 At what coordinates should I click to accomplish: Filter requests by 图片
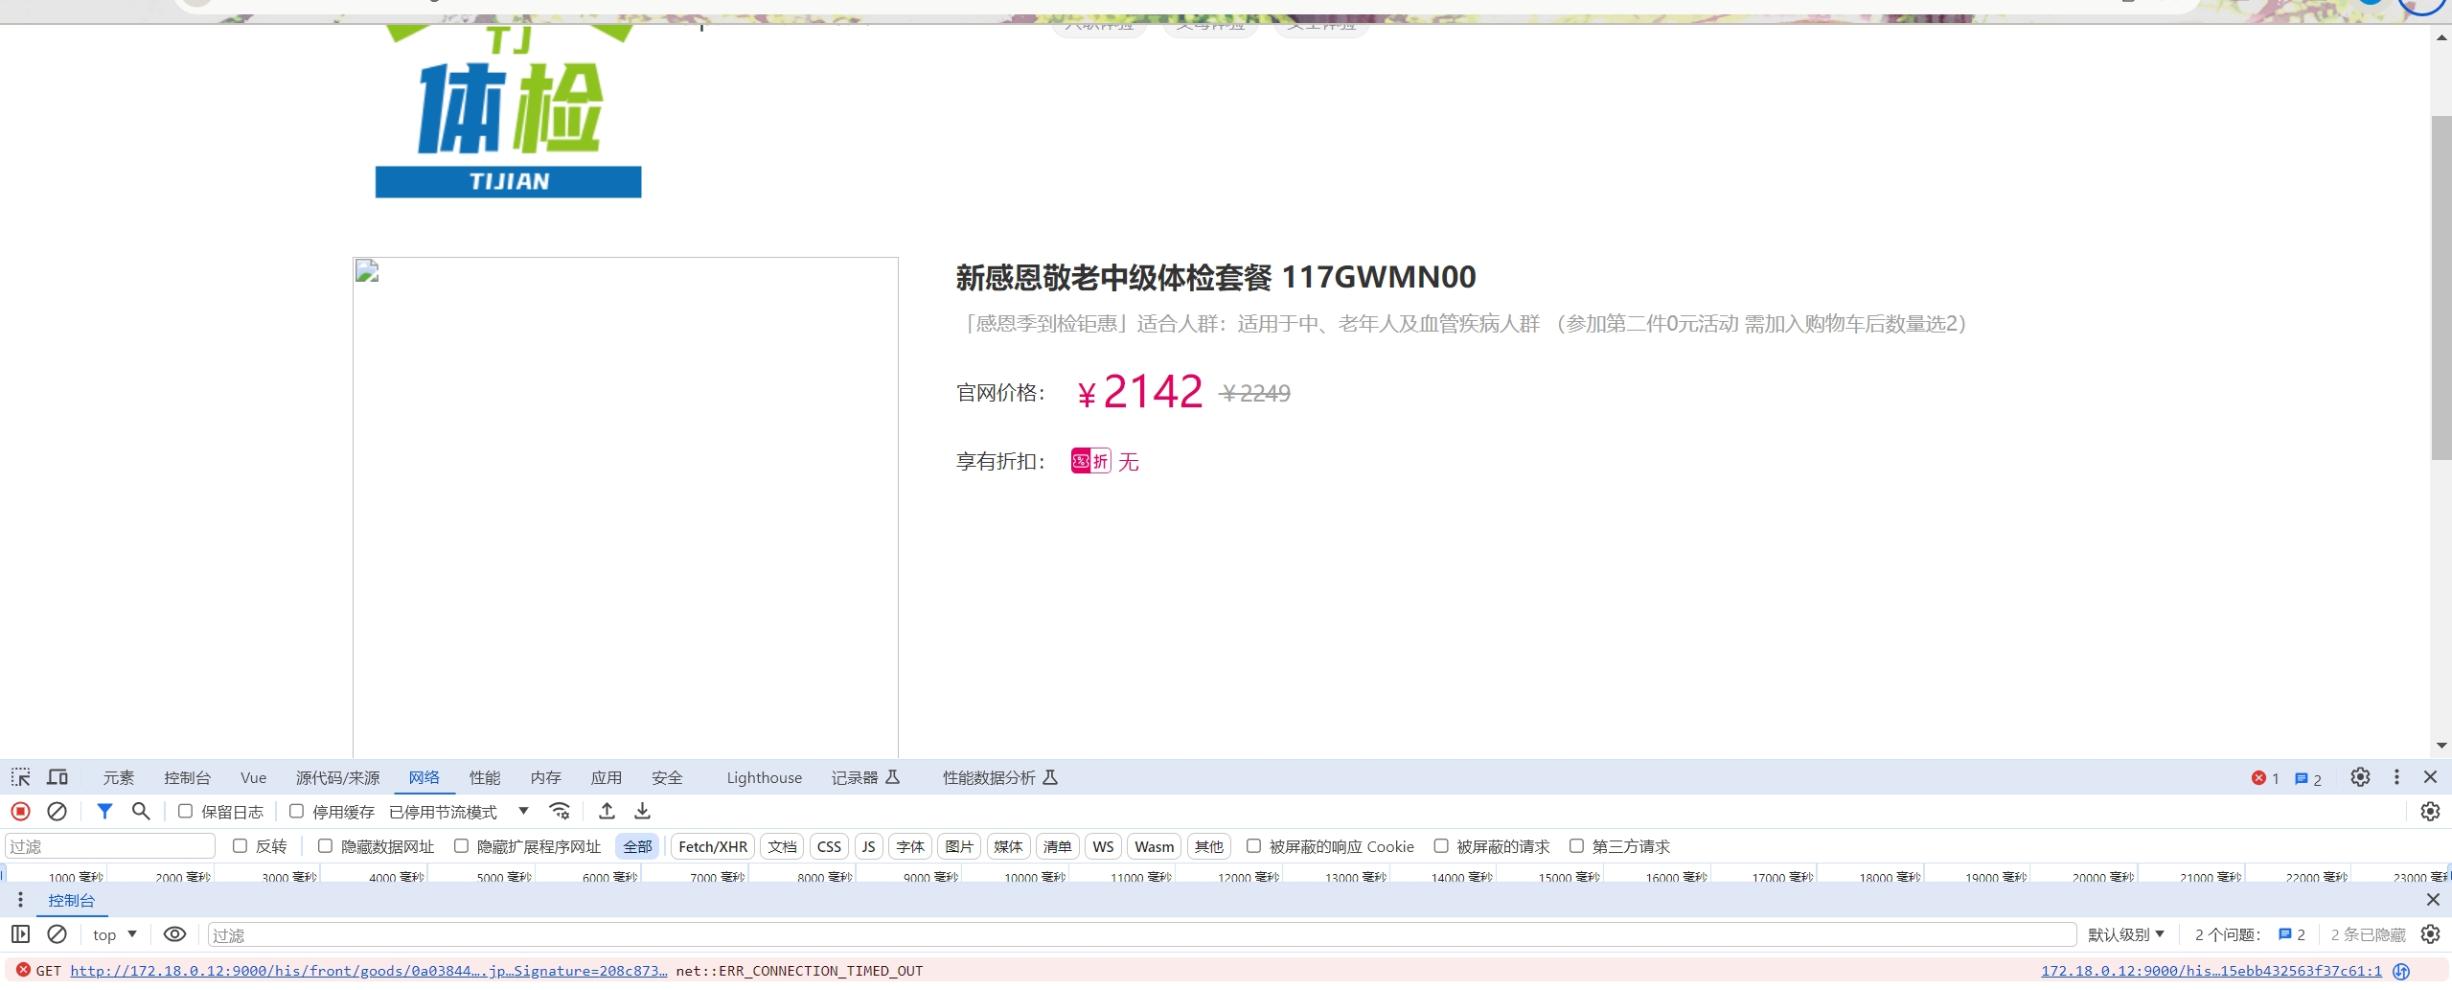[x=959, y=846]
